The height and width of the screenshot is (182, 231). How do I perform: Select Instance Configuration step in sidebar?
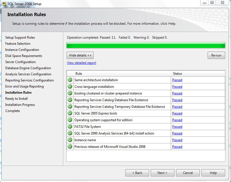tap(22, 50)
